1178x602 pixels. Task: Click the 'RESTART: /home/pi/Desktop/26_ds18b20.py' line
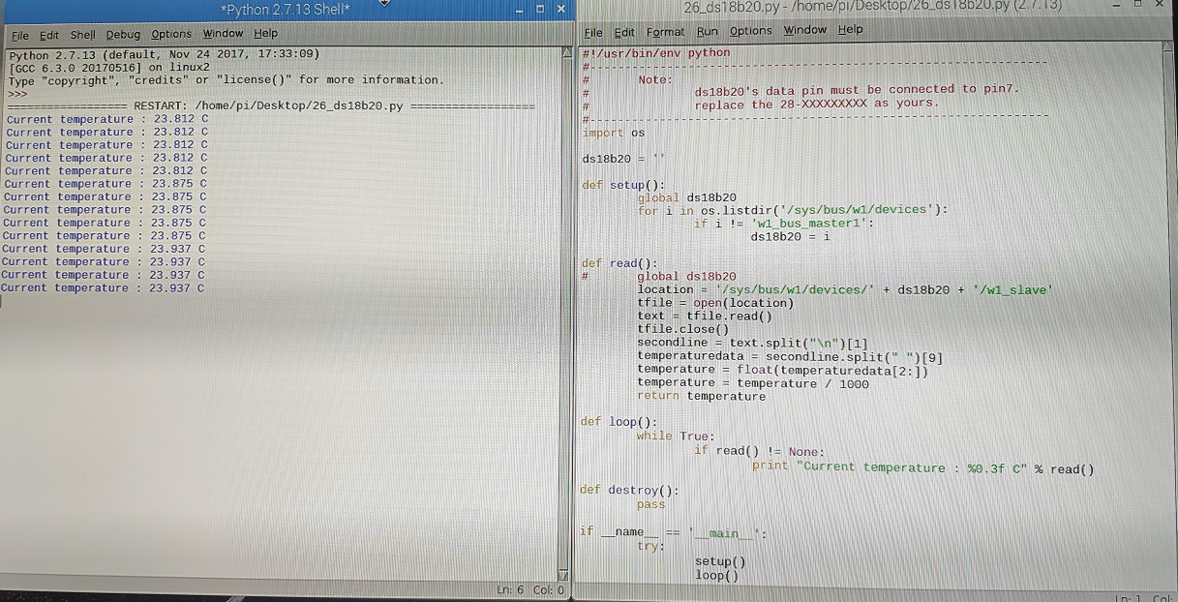coord(270,105)
